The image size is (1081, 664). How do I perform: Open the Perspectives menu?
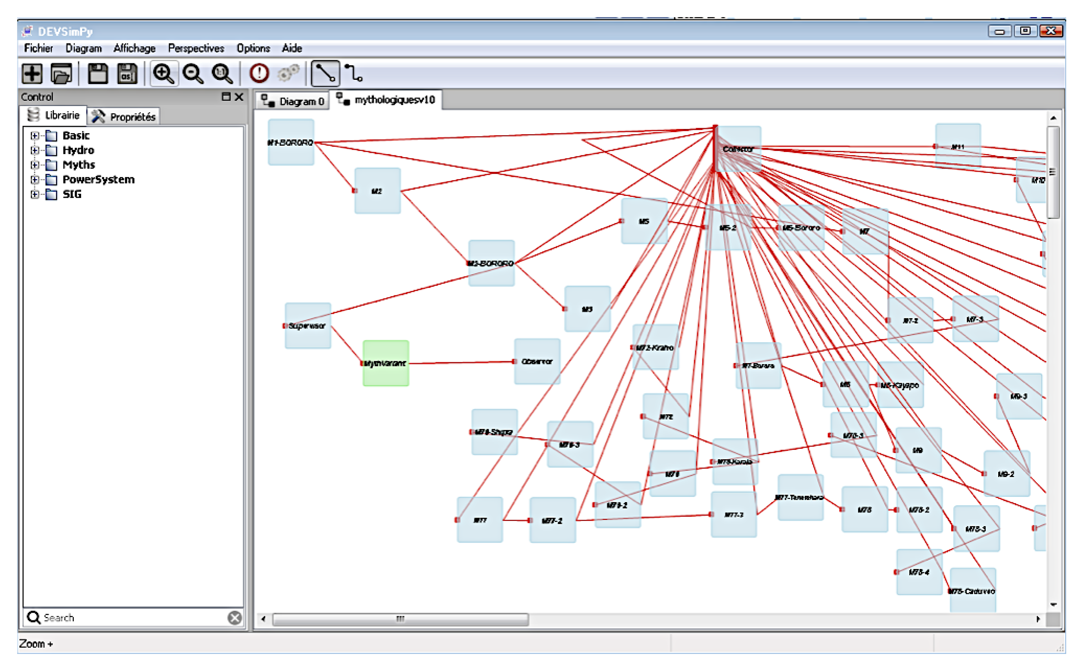[196, 48]
